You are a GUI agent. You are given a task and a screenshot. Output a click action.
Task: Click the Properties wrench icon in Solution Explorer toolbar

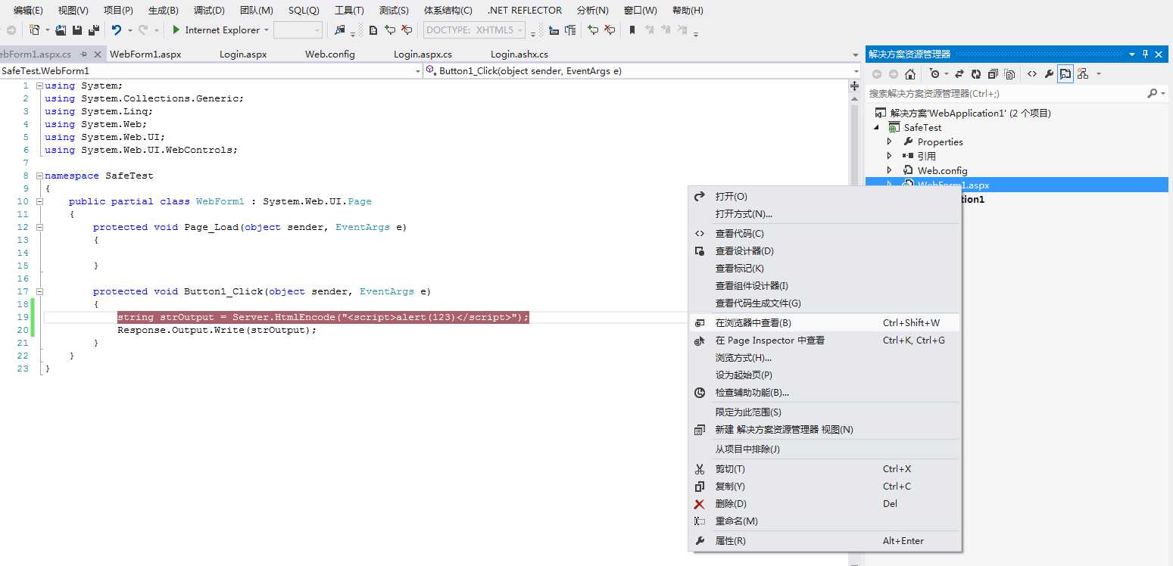click(1049, 73)
